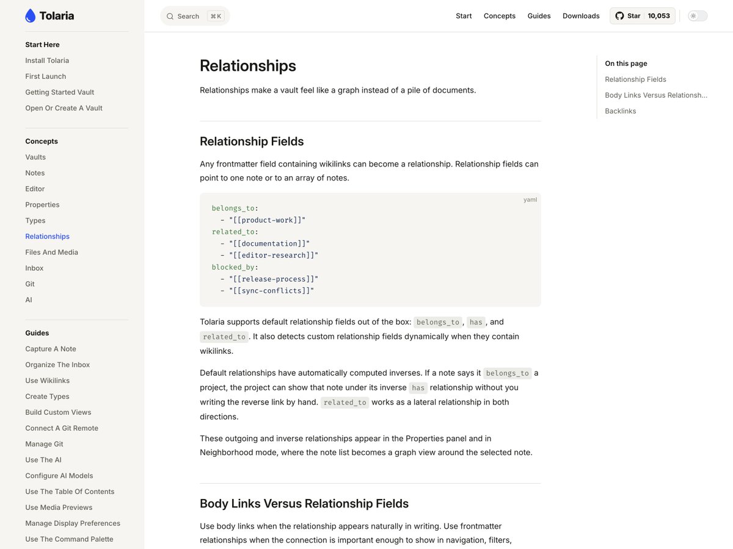Open Use Media Previews guide
The width and height of the screenshot is (733, 549).
click(59, 508)
